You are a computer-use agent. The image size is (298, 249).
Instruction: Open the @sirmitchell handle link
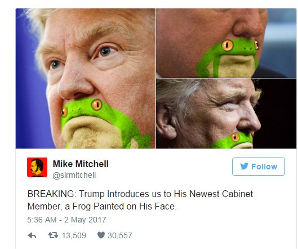[x=74, y=175]
